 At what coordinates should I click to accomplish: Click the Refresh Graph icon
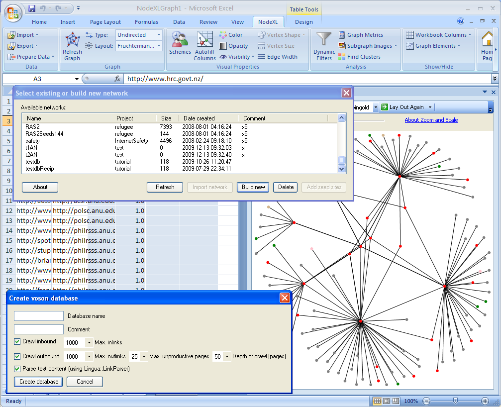73,40
